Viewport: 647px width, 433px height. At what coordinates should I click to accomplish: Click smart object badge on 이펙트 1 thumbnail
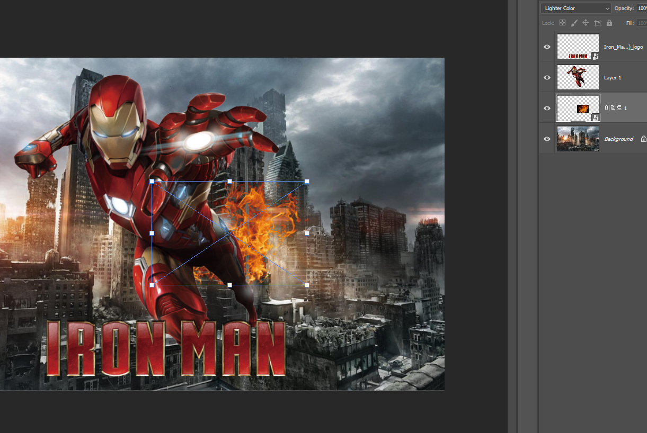coord(595,118)
